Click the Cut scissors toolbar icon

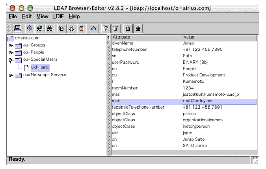tap(72, 28)
